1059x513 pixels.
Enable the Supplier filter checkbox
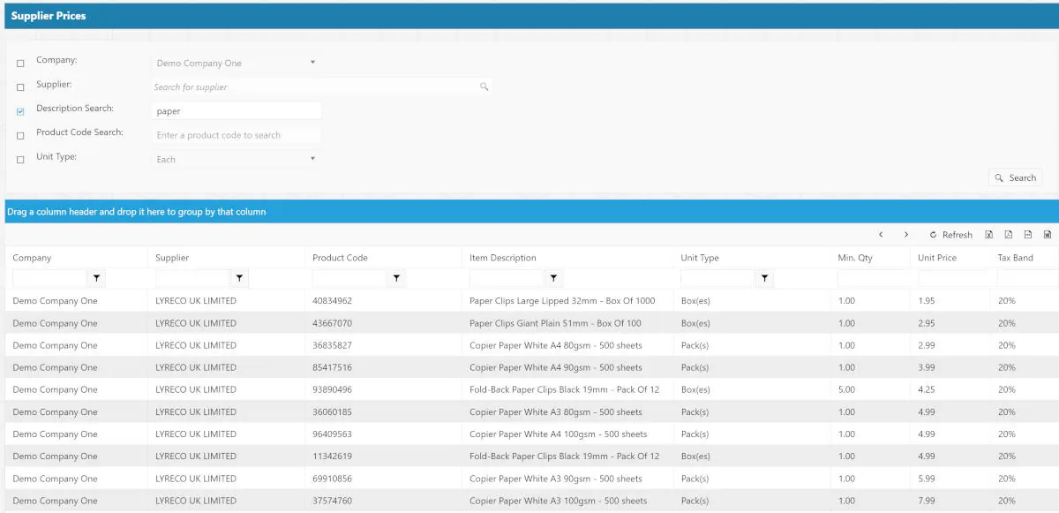(20, 87)
